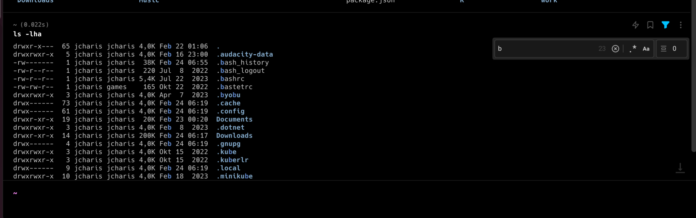Open the Downloads directory in the listing
The height and width of the screenshot is (218, 696).
click(x=234, y=136)
